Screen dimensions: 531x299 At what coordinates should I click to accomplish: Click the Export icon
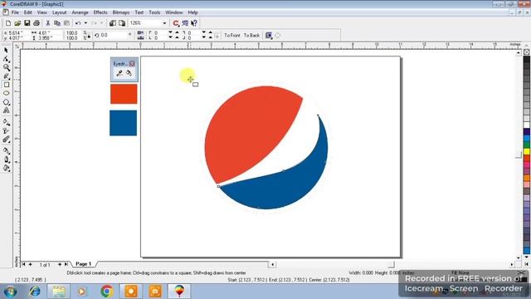[122, 23]
